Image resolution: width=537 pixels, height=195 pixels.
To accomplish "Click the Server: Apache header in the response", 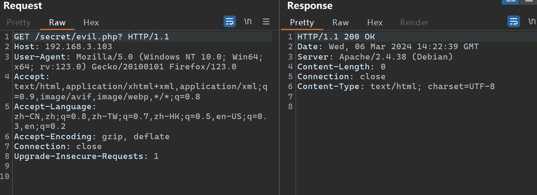I will point(375,57).
